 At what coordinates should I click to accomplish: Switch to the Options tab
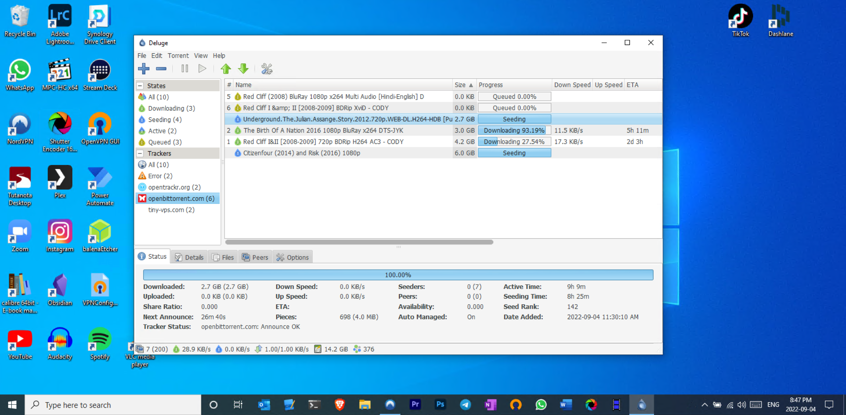(293, 257)
